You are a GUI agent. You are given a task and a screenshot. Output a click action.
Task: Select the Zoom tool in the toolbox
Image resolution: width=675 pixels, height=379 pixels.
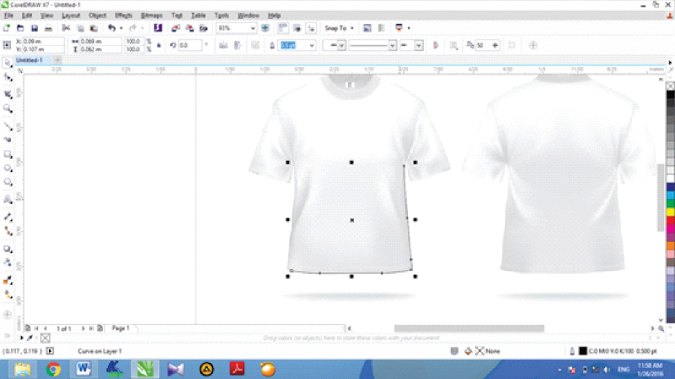pyautogui.click(x=8, y=109)
